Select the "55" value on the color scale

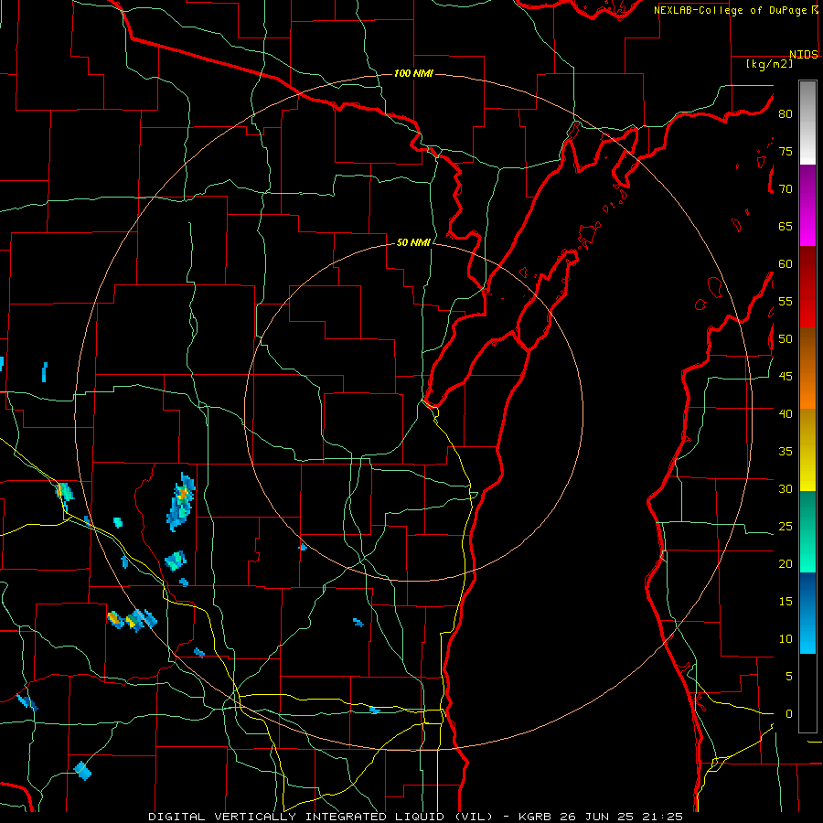point(786,301)
